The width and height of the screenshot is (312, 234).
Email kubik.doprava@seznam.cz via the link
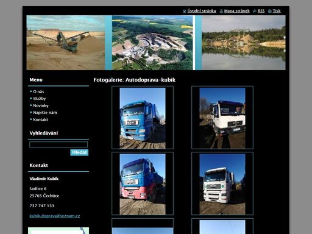55,216
